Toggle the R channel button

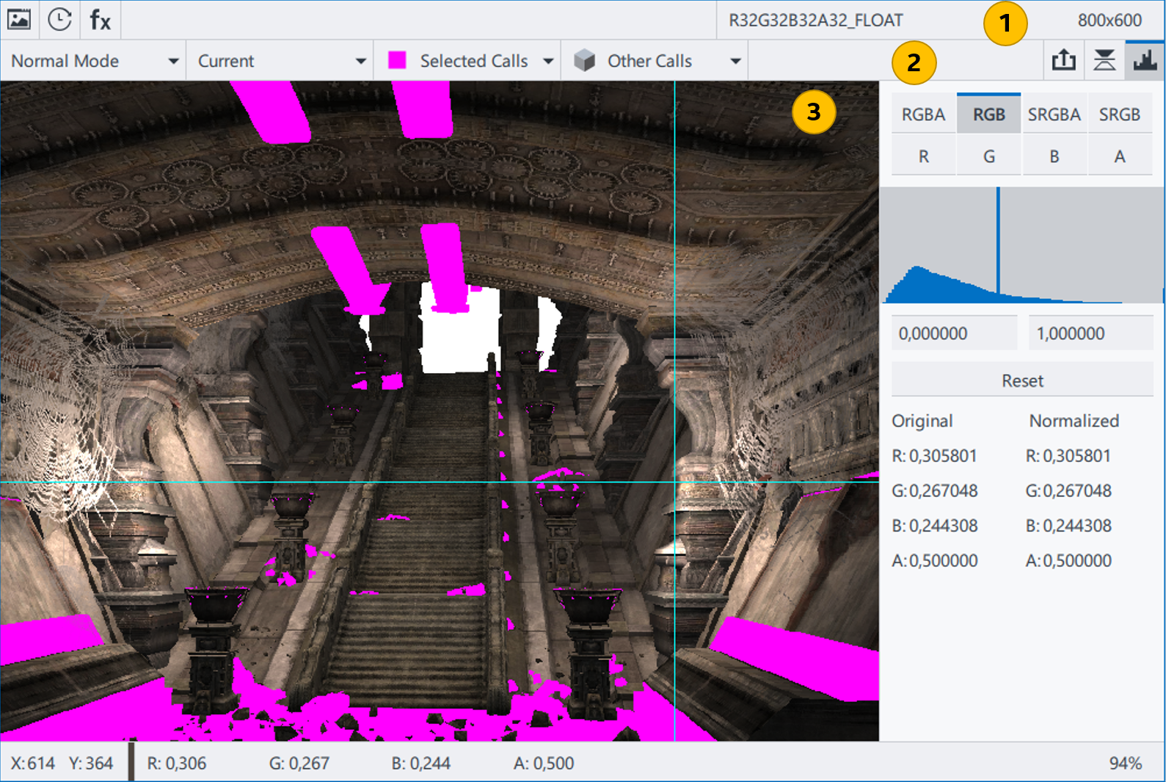pyautogui.click(x=923, y=156)
